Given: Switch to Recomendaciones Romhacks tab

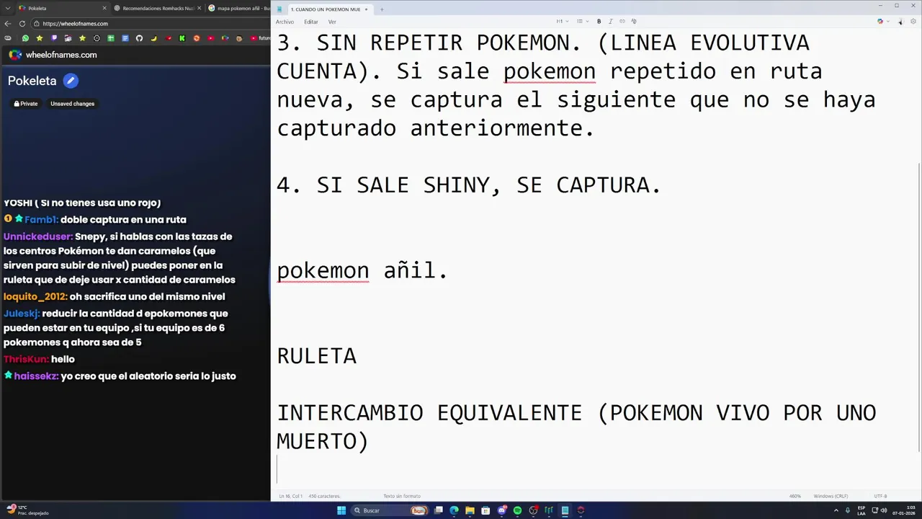Looking at the screenshot, I should coord(158,9).
